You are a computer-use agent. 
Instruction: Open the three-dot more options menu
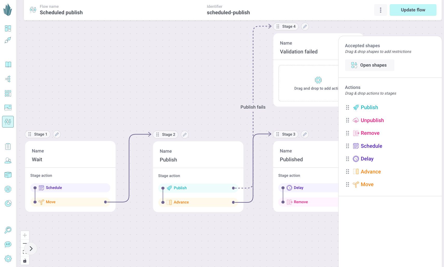[x=380, y=10]
